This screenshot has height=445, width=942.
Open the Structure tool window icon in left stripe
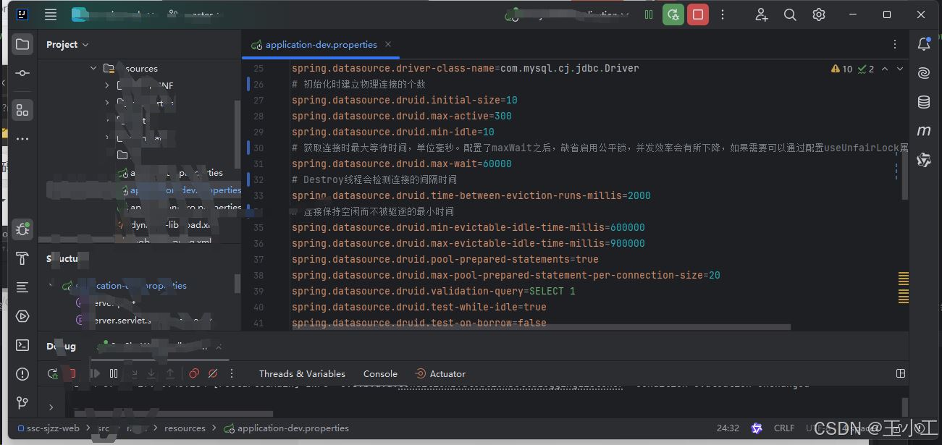[x=22, y=110]
